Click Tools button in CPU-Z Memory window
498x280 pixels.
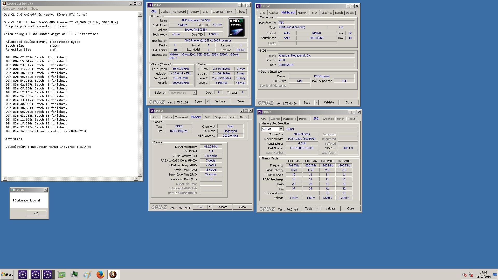click(x=200, y=207)
